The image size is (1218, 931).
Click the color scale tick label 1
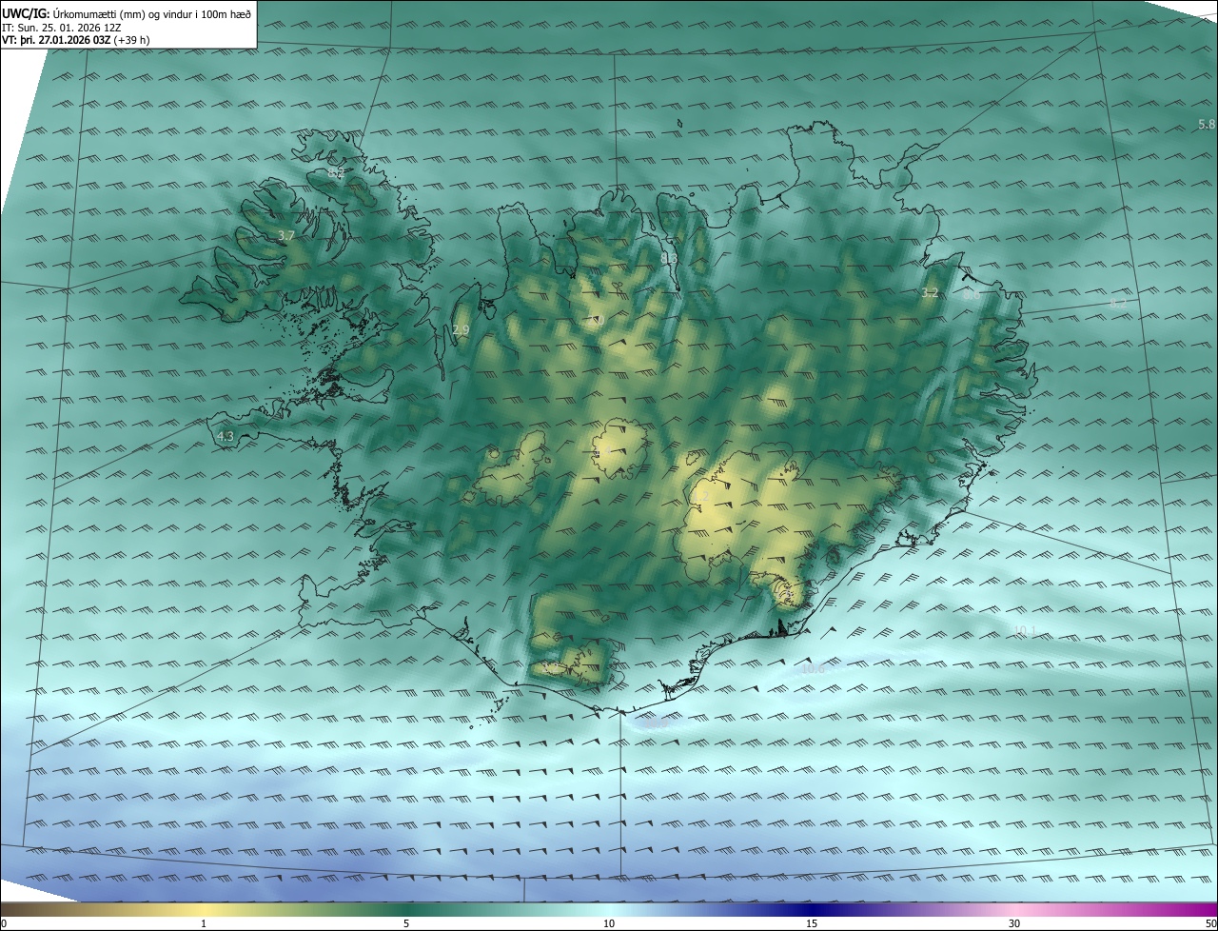coord(204,923)
